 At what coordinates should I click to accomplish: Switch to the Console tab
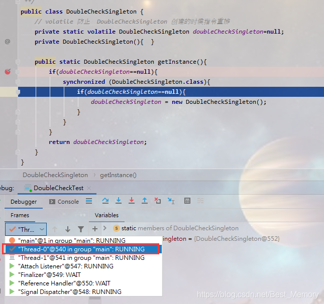(x=64, y=202)
